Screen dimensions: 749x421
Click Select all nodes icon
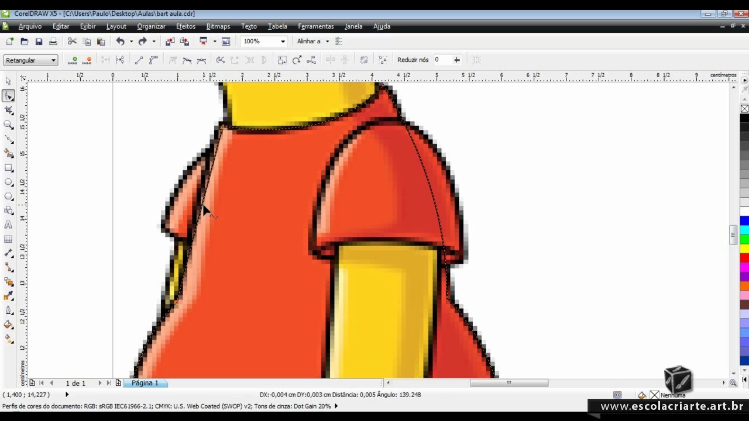coord(383,60)
